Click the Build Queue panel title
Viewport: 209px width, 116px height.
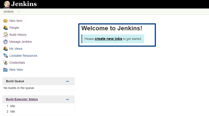(15, 81)
